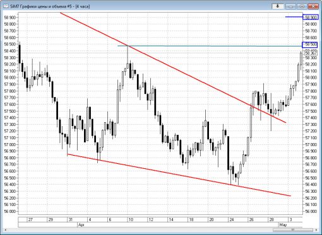Click the anchor pin icon in title bar
The height and width of the screenshot is (235, 322).
pyautogui.click(x=277, y=6)
